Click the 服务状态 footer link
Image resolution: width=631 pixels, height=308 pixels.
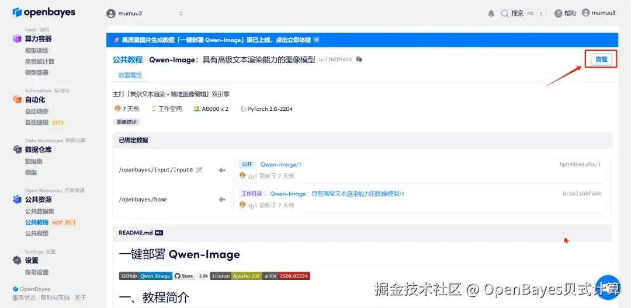[24, 297]
